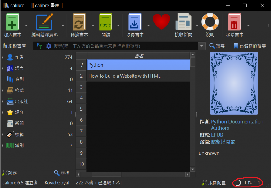The height and width of the screenshot is (188, 271).
Task: Click the 格式 book icon
Action: pyautogui.click(x=10, y=90)
